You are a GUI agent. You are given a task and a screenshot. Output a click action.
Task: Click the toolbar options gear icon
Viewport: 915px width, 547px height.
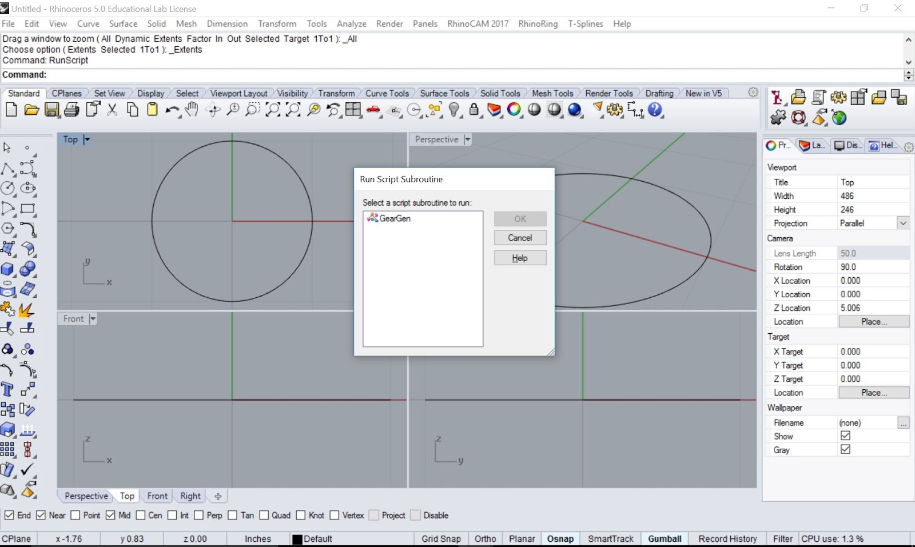click(x=753, y=93)
